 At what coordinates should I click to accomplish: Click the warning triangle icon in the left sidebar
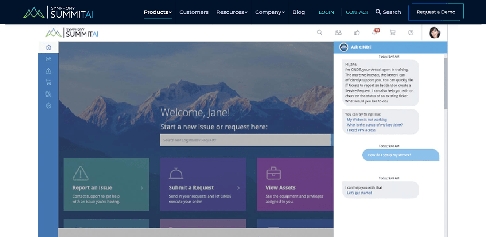48,70
